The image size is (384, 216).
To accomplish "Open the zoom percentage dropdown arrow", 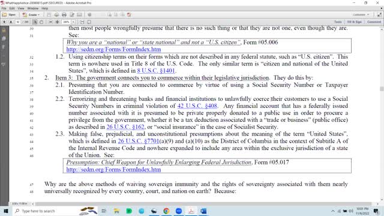I will [x=73, y=22].
